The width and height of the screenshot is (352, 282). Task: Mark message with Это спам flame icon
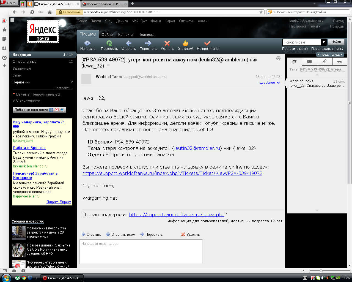tap(185, 43)
